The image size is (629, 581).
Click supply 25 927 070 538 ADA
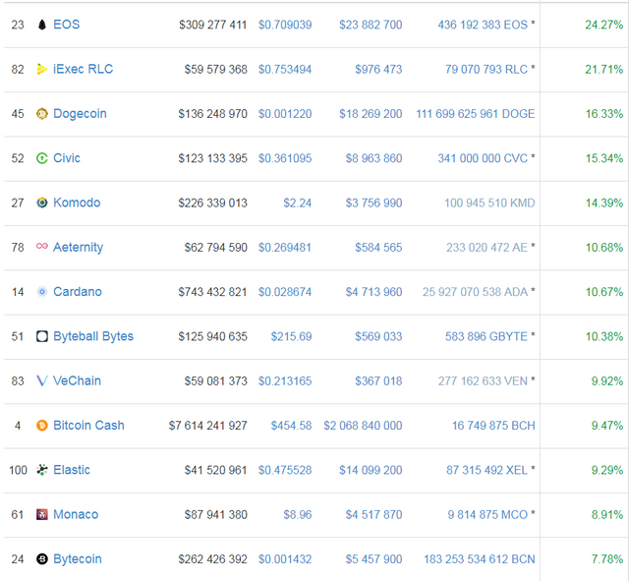point(475,292)
